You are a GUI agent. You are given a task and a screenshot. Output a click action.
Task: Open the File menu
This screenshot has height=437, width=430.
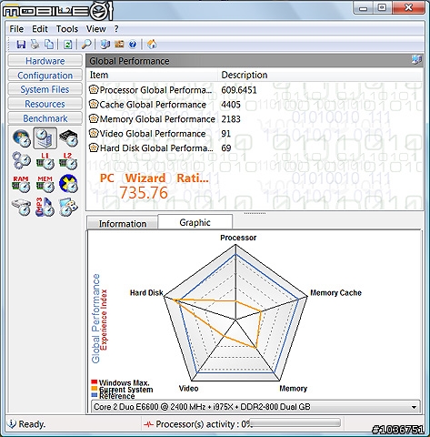pos(16,29)
